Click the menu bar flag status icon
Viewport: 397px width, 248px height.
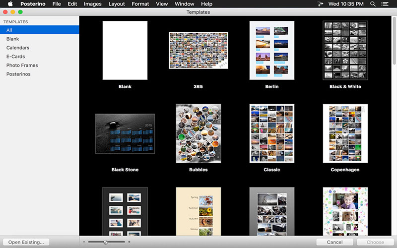(320, 4)
